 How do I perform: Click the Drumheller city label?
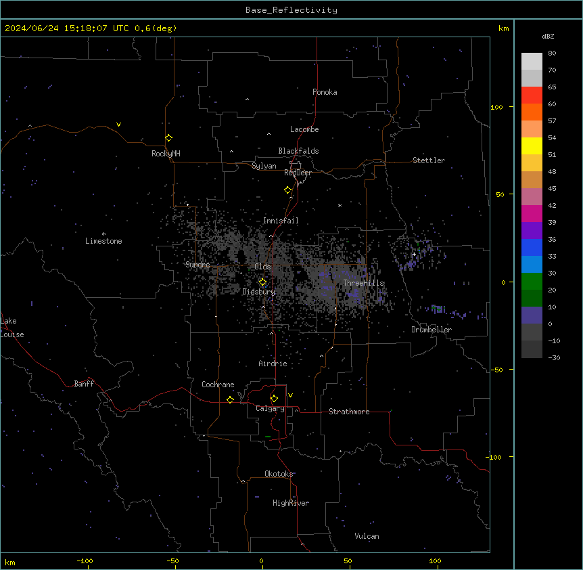point(432,330)
